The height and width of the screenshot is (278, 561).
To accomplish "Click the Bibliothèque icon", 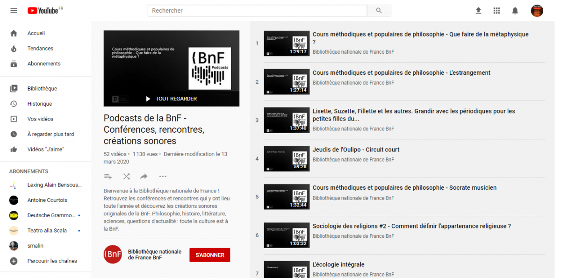I will (x=14, y=88).
